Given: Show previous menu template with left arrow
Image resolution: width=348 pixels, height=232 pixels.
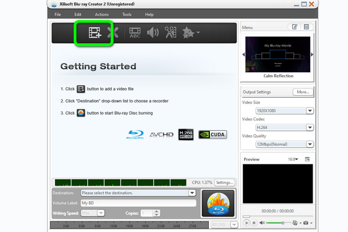Looking at the screenshot, I should [x=244, y=54].
